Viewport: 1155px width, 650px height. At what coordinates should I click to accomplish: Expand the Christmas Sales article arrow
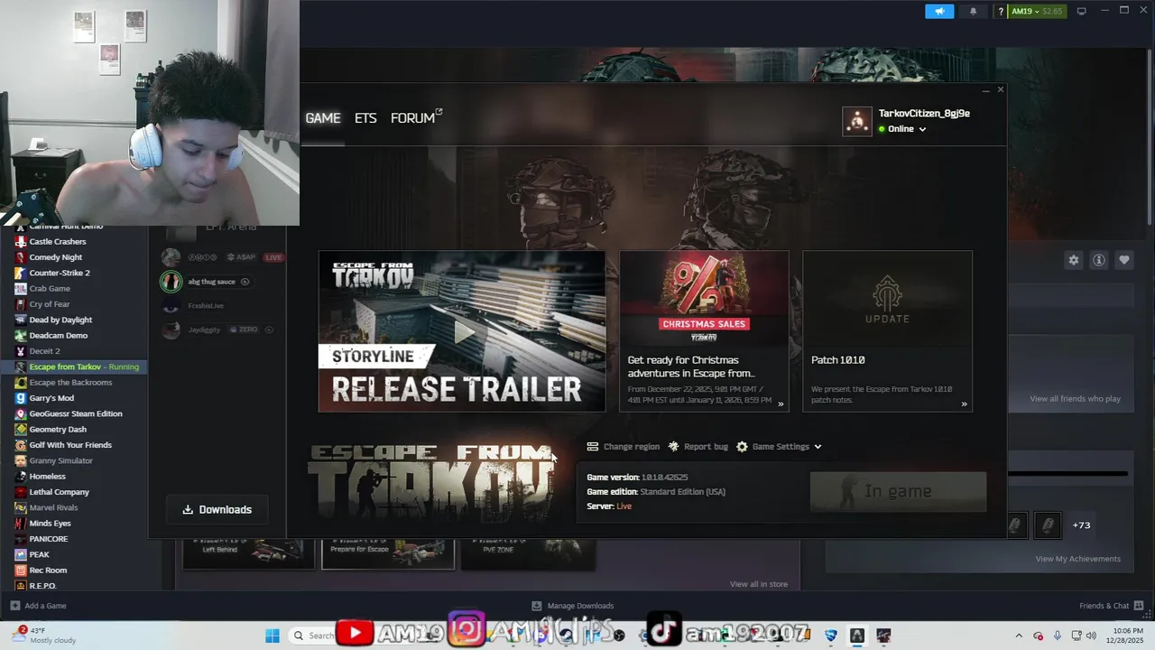781,404
